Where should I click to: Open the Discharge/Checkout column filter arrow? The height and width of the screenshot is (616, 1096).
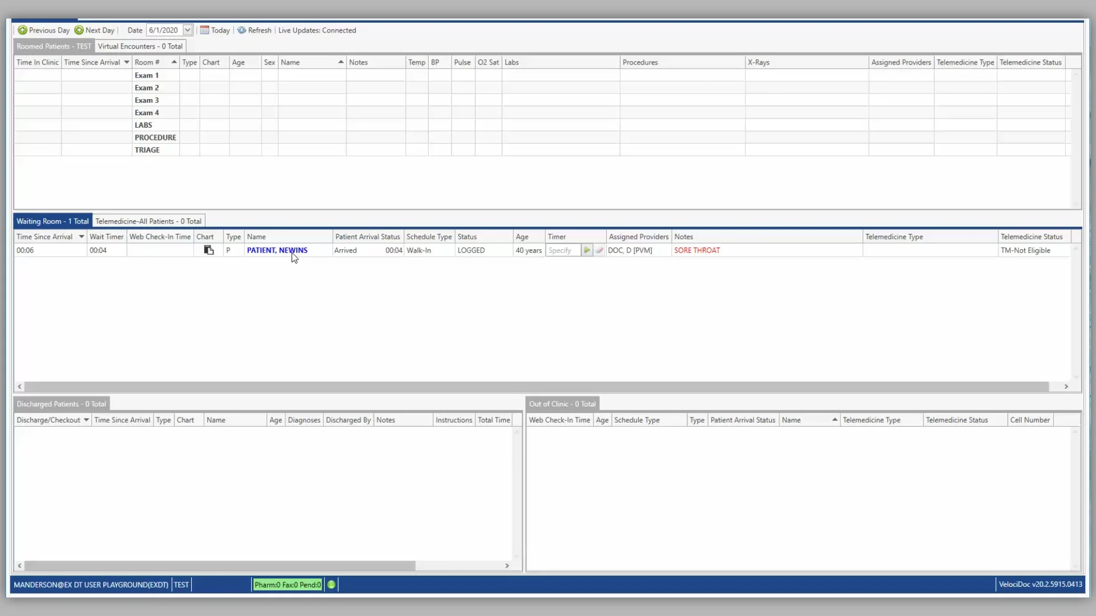click(x=86, y=419)
